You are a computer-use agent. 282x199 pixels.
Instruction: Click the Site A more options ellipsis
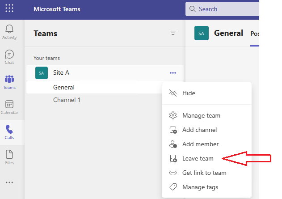click(x=173, y=73)
